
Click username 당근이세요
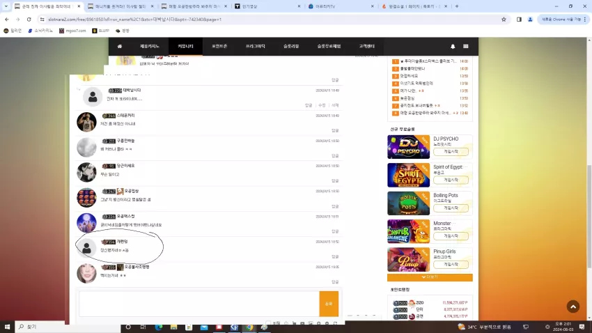click(x=126, y=166)
